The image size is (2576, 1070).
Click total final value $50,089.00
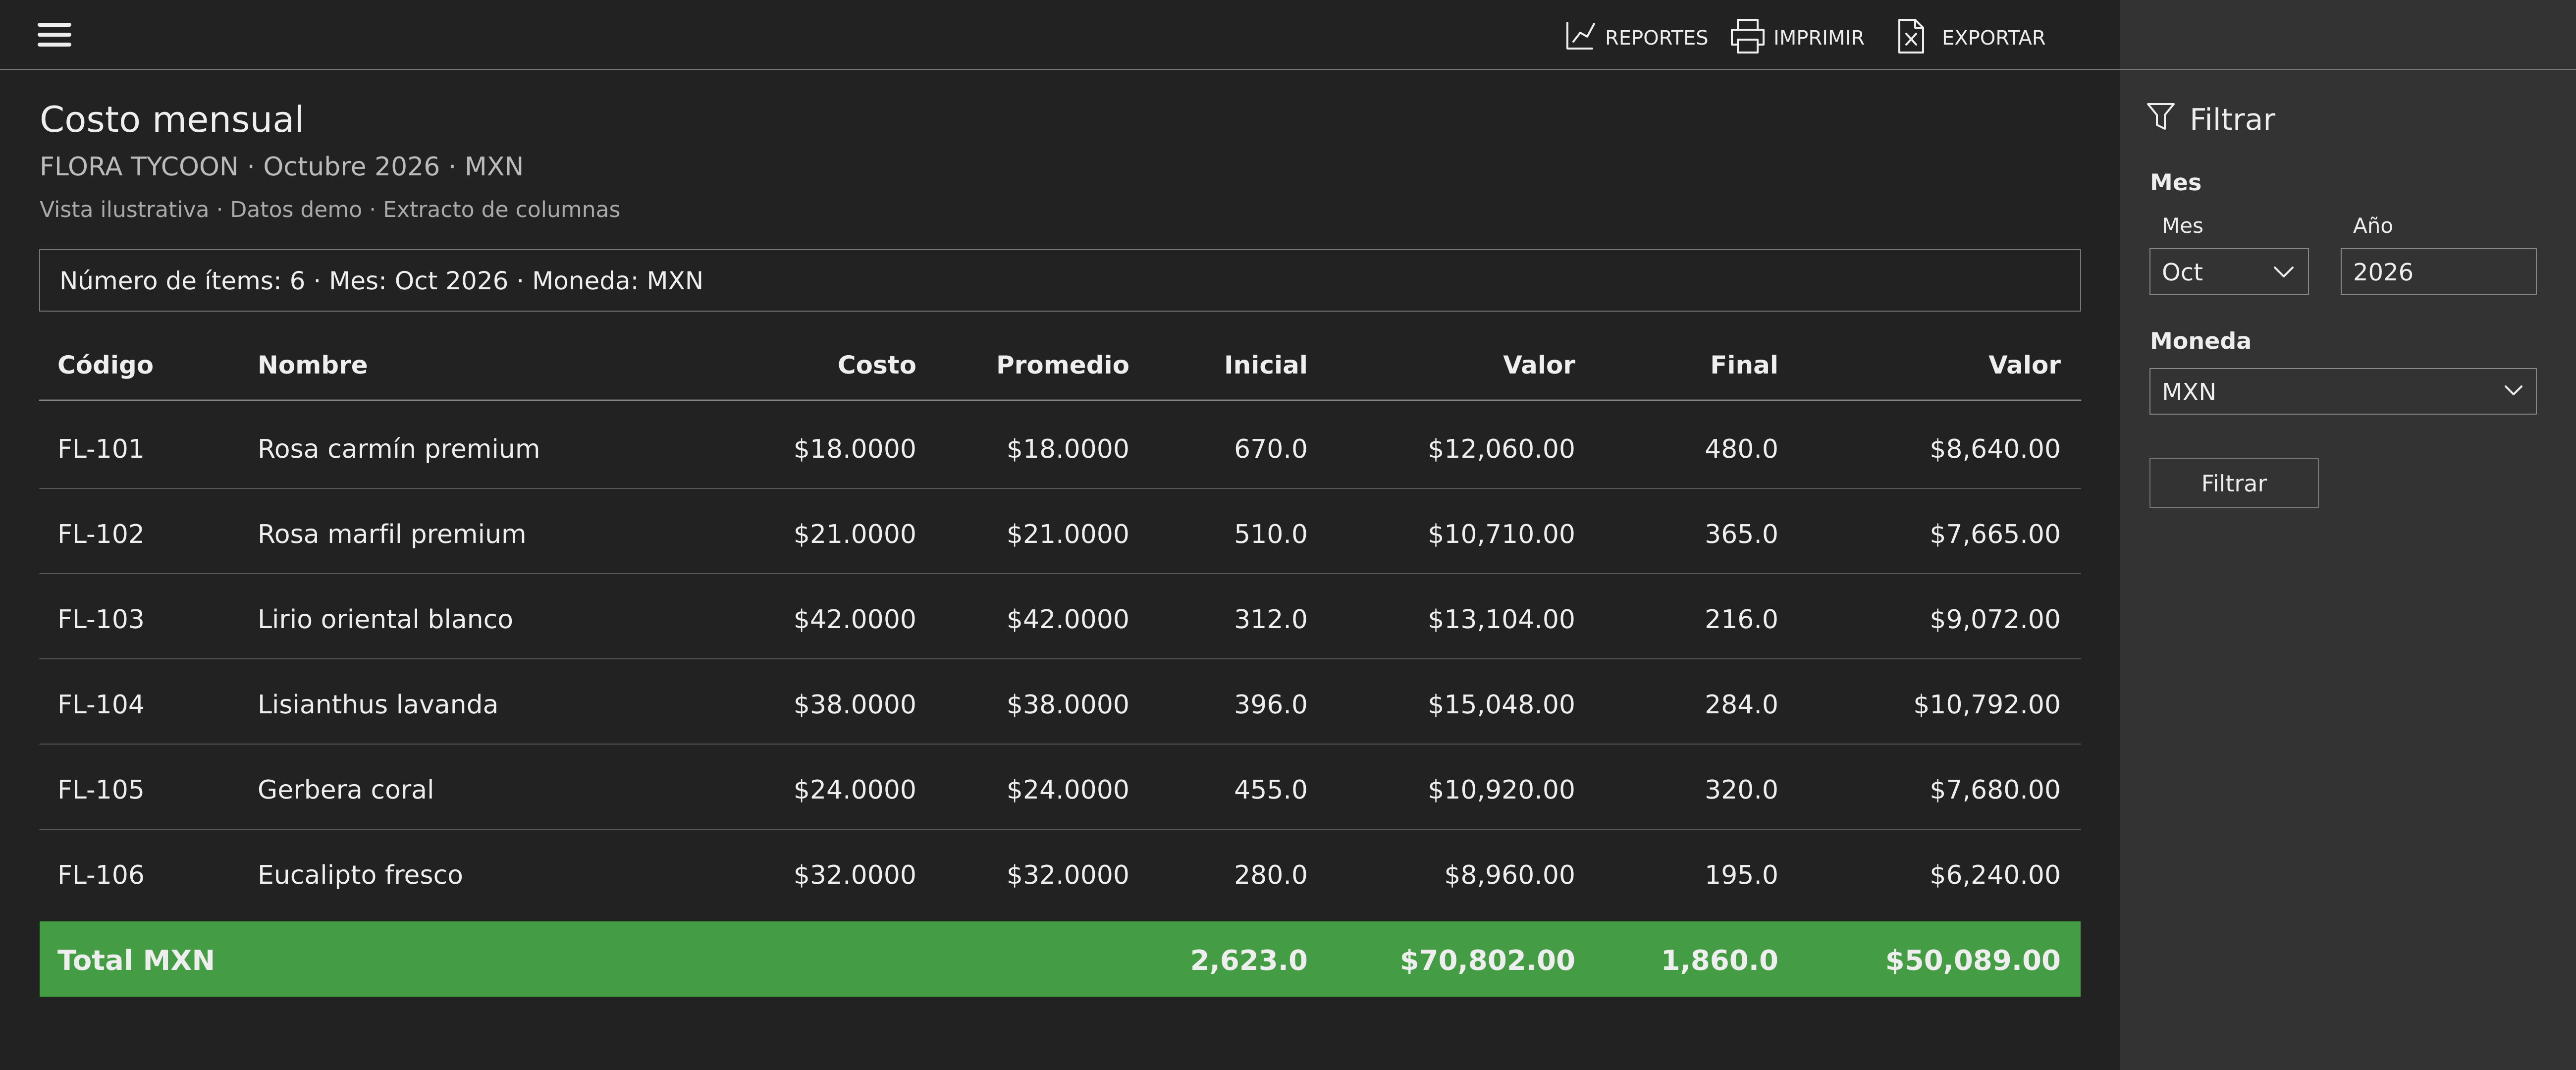(x=1972, y=960)
